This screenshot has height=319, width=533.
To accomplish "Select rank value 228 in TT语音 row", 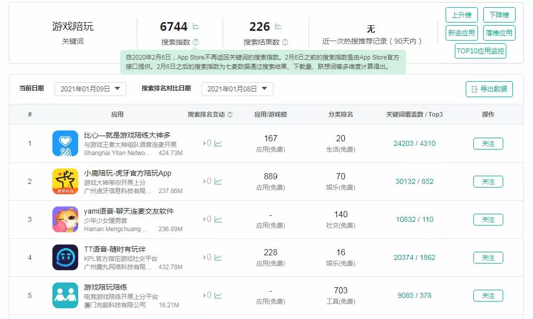I will click(270, 252).
